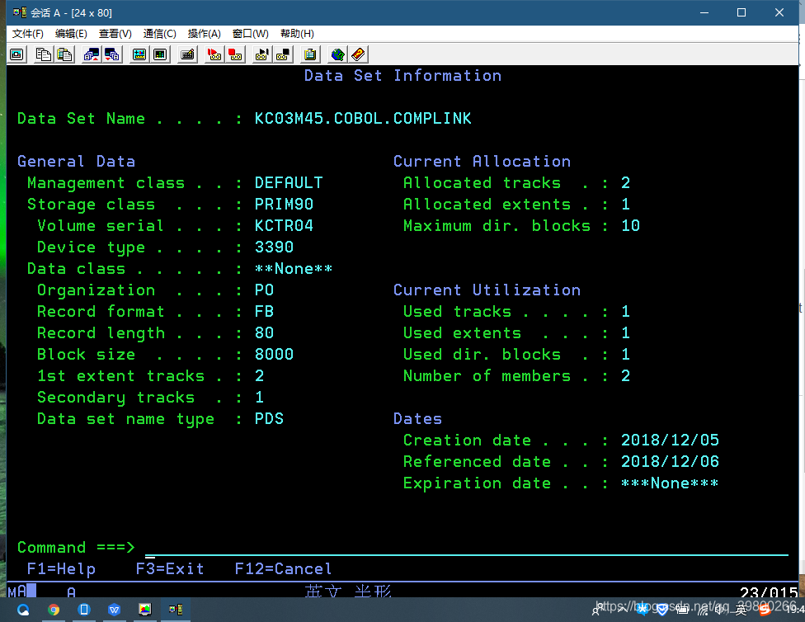The image size is (805, 622).
Task: Click the Data set name type value PDS
Action: coord(269,418)
